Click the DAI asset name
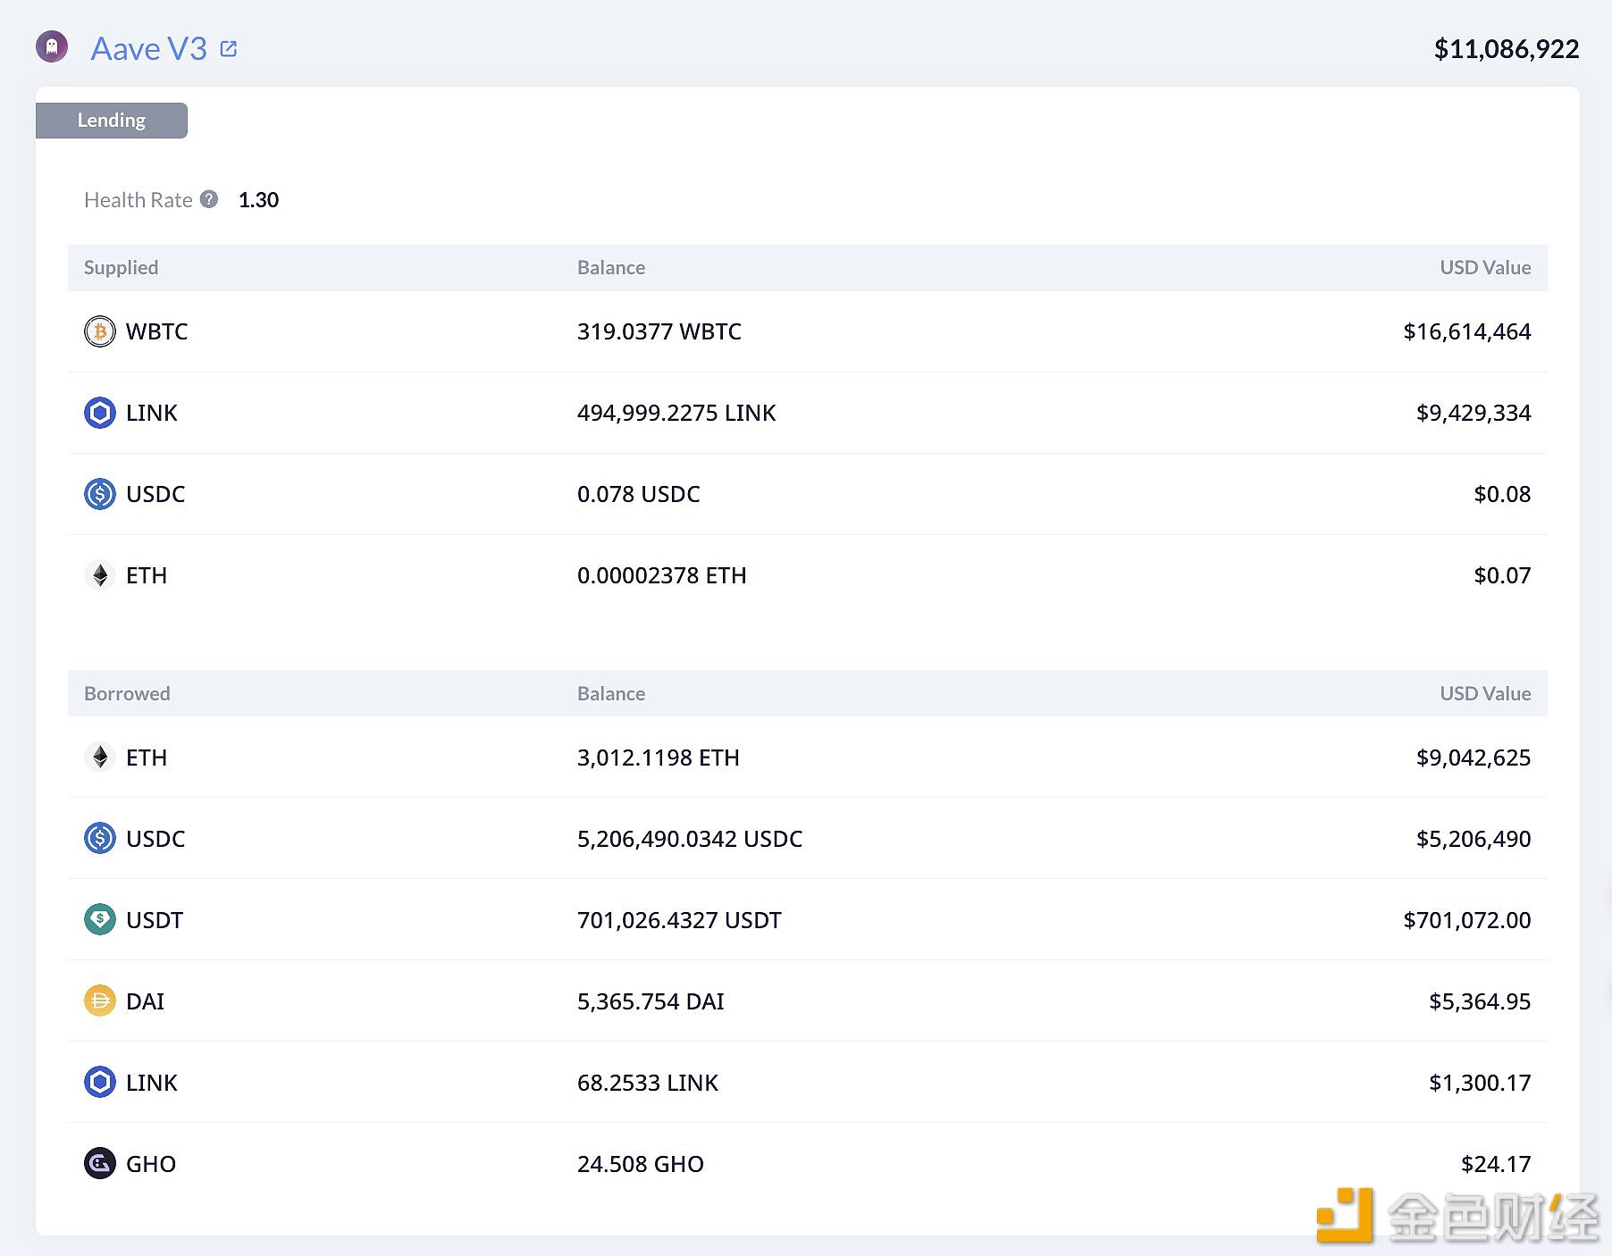 coord(145,1001)
